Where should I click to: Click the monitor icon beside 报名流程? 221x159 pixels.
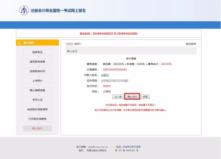point(19,43)
